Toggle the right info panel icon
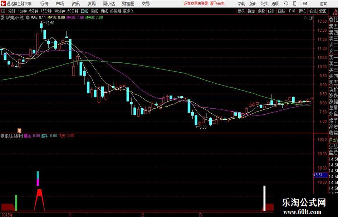The image size is (338, 217). point(310,18)
